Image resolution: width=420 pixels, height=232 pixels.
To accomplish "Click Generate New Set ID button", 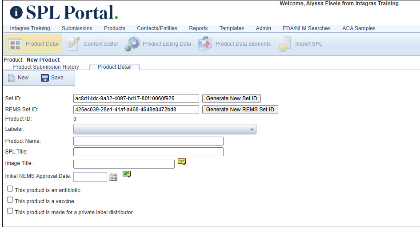I will (x=232, y=98).
